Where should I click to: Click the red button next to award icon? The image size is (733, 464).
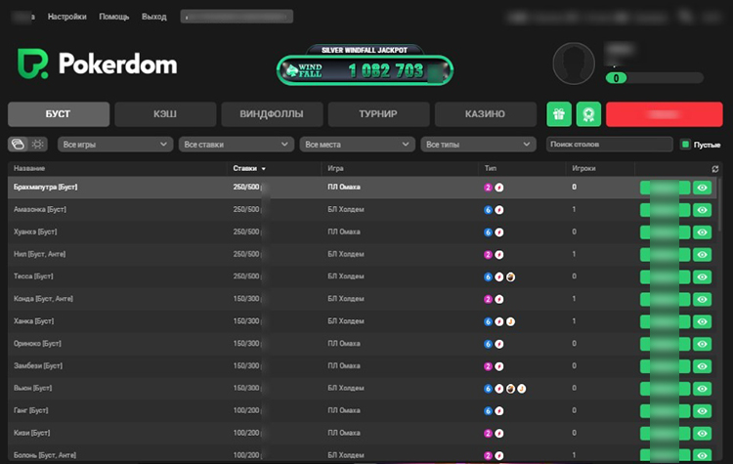[x=664, y=114]
